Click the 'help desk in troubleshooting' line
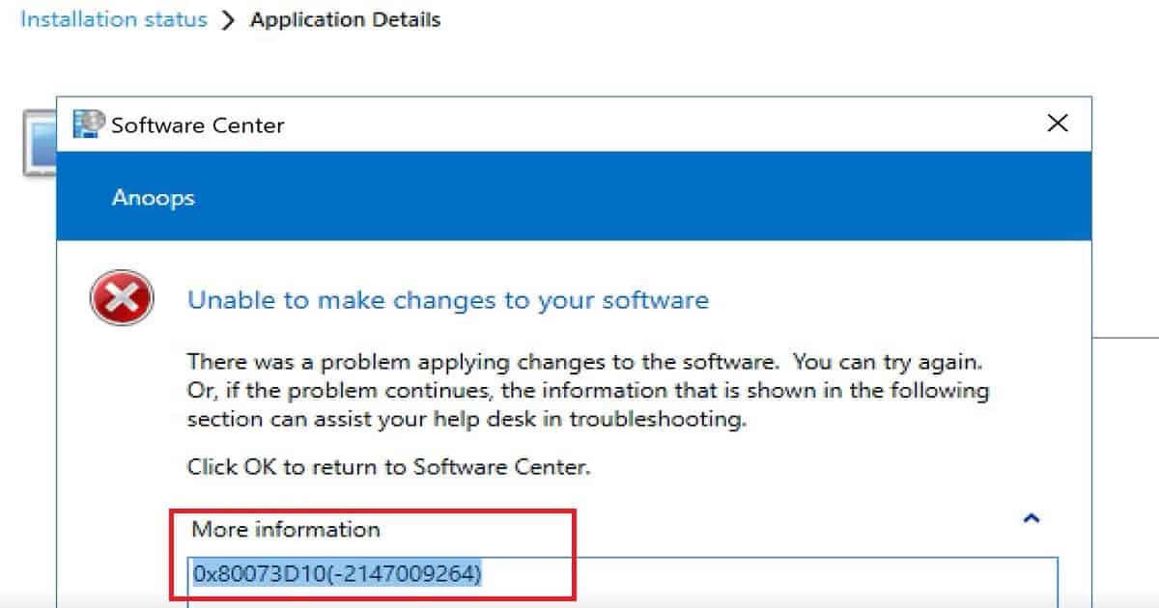This screenshot has height=608, width=1159. (466, 420)
